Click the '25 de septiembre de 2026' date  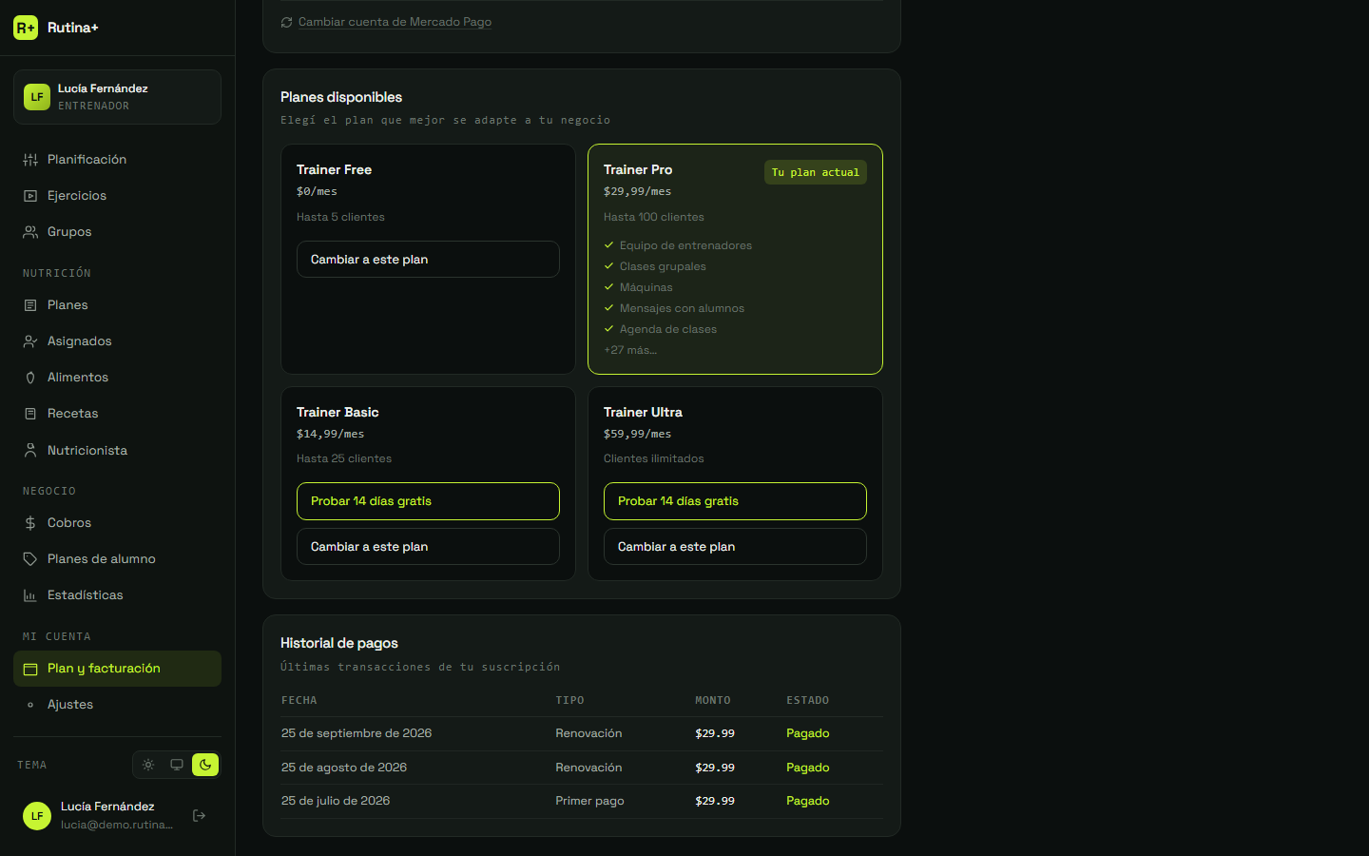pyautogui.click(x=357, y=733)
